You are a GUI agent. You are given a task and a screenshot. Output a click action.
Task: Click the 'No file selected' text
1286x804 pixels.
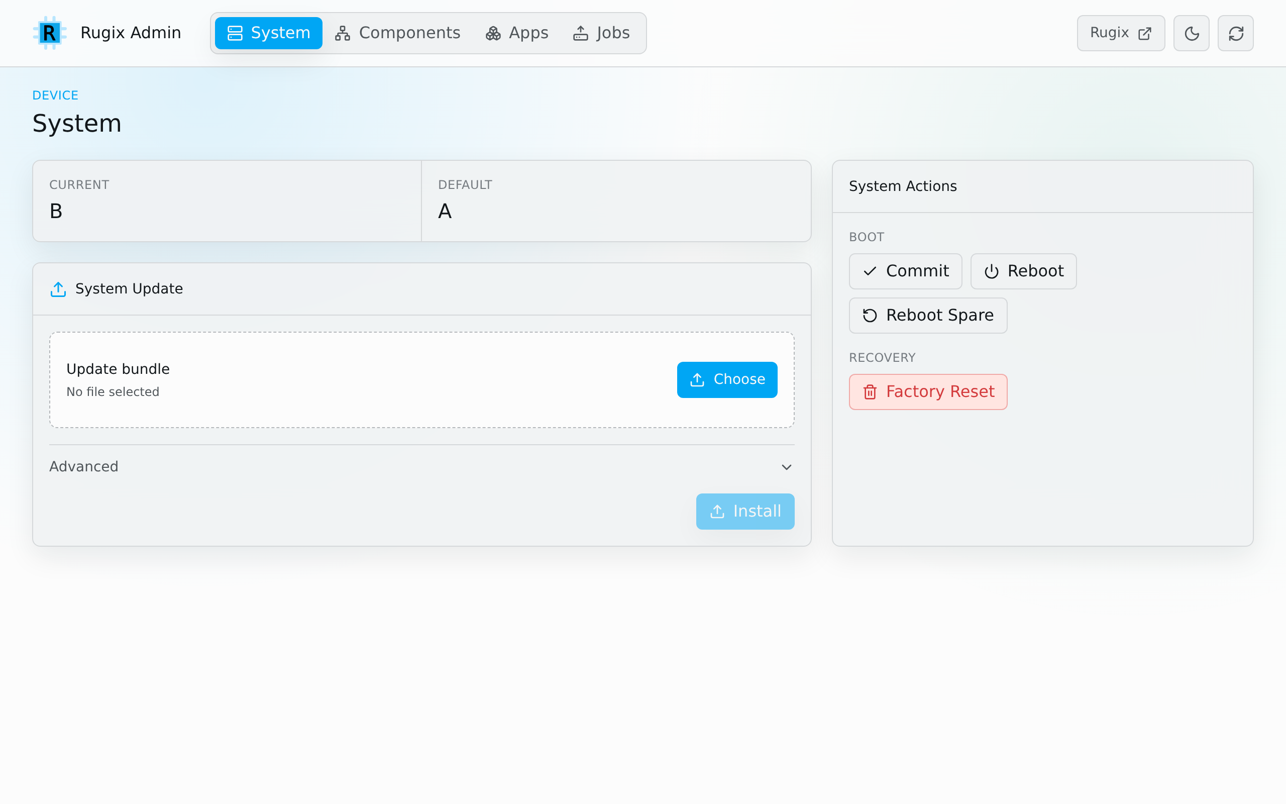pyautogui.click(x=113, y=392)
